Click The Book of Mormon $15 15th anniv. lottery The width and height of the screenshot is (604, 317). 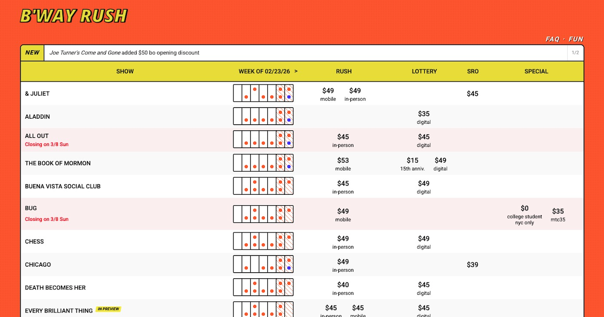click(x=412, y=164)
